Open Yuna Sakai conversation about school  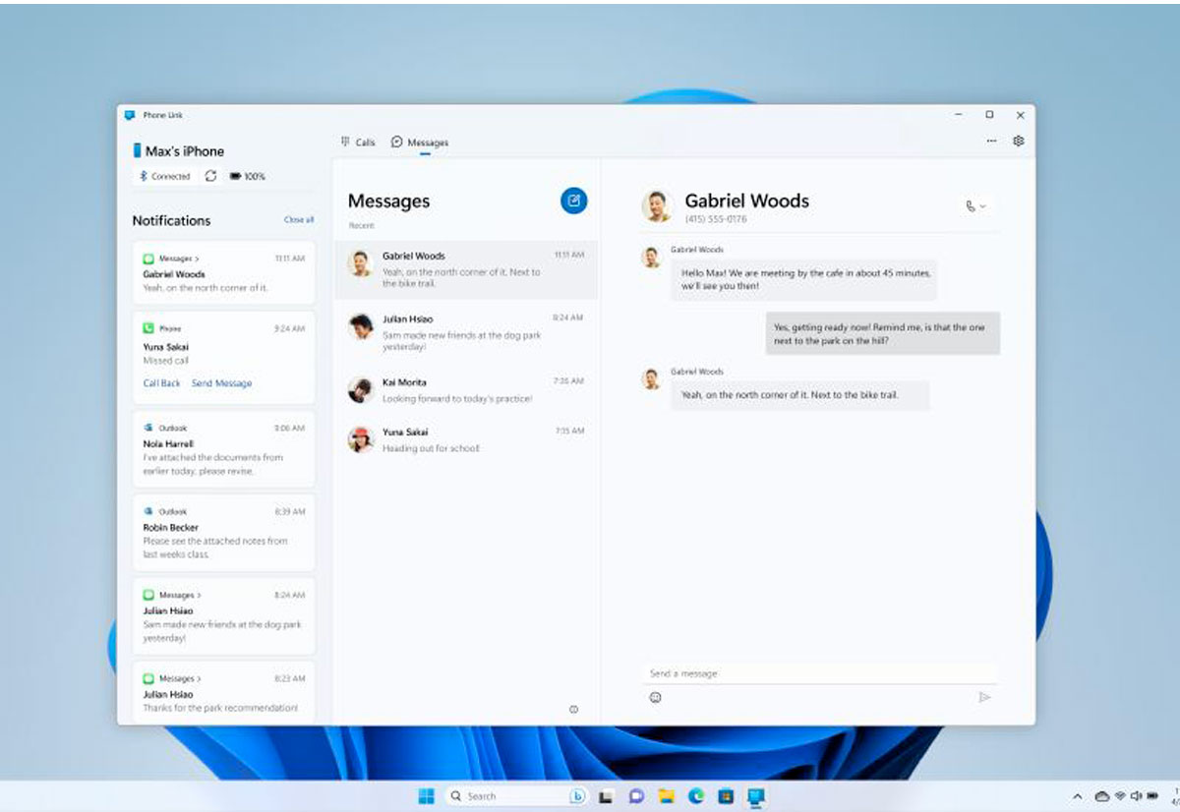click(x=466, y=439)
